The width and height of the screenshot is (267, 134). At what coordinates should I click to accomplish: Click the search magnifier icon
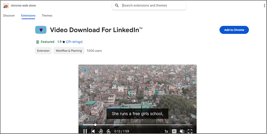coord(117,5)
